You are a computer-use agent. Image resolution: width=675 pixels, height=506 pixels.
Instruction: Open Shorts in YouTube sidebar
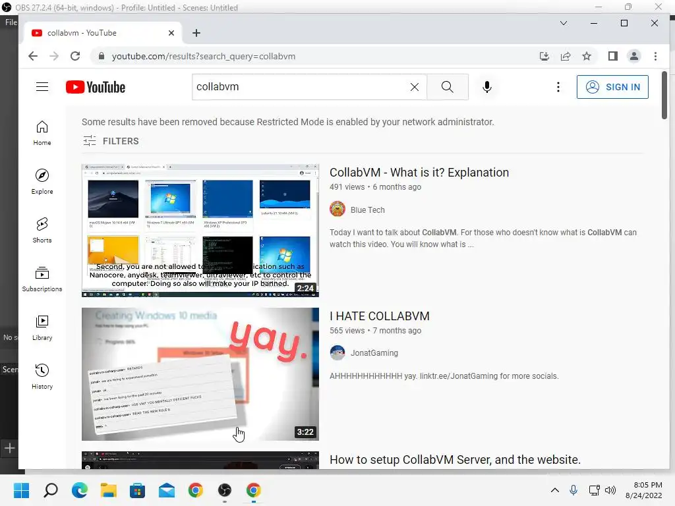click(x=42, y=230)
